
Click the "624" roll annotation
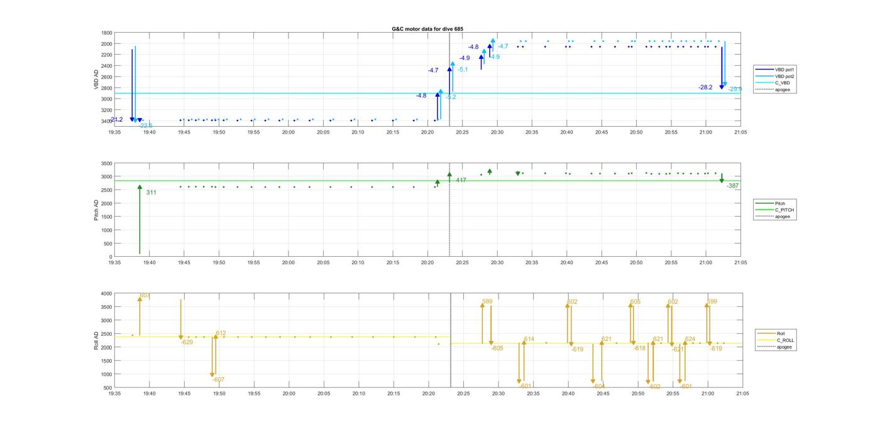click(x=690, y=339)
